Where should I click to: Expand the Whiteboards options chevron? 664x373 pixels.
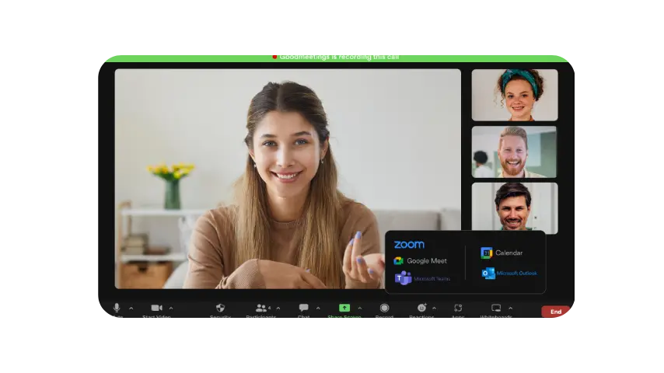click(510, 309)
